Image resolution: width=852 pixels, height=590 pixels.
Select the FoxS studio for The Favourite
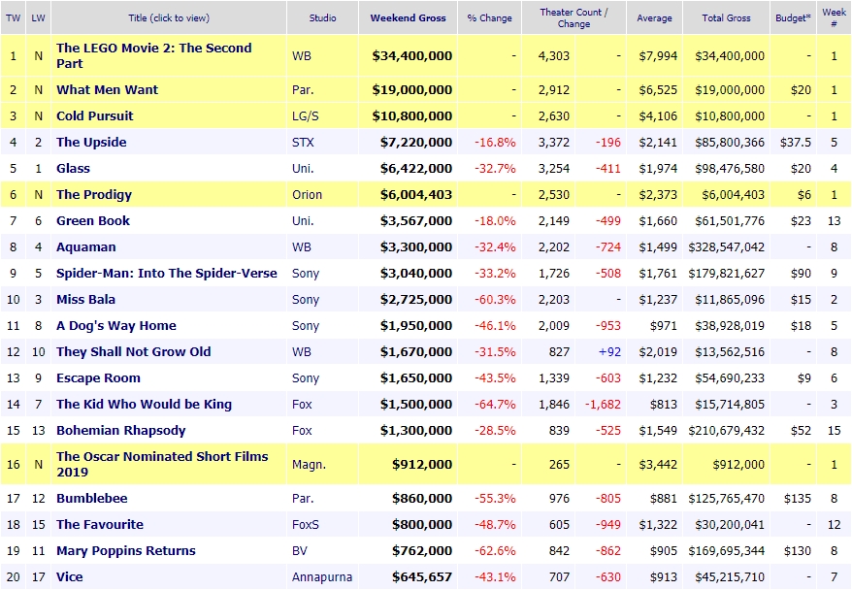pyautogui.click(x=306, y=524)
